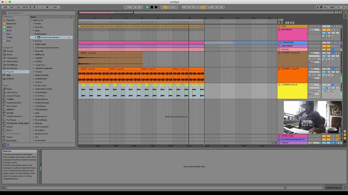The image size is (348, 195).
Task: Enable MIDI map mode
Action: pos(332,7)
